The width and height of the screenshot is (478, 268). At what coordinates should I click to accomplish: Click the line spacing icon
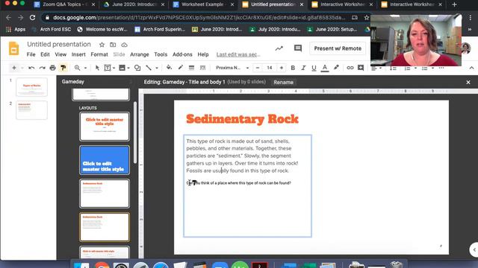[x=394, y=68]
